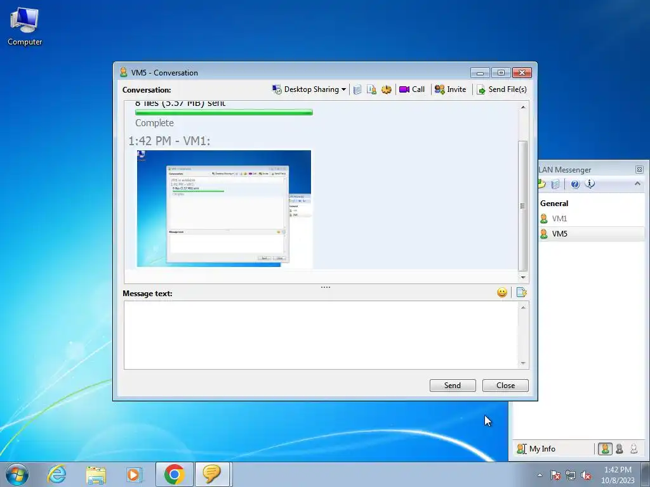Click message text box scrollbar up arrow
The image size is (650, 487).
(523, 308)
